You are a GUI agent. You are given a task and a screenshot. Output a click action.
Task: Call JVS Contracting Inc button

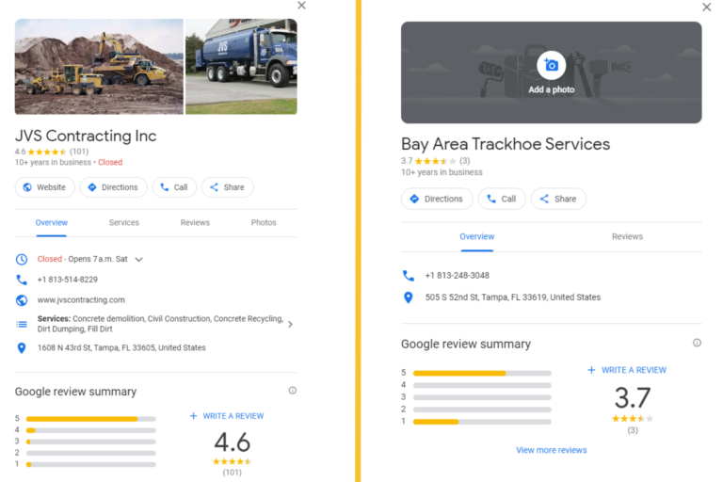pos(174,187)
